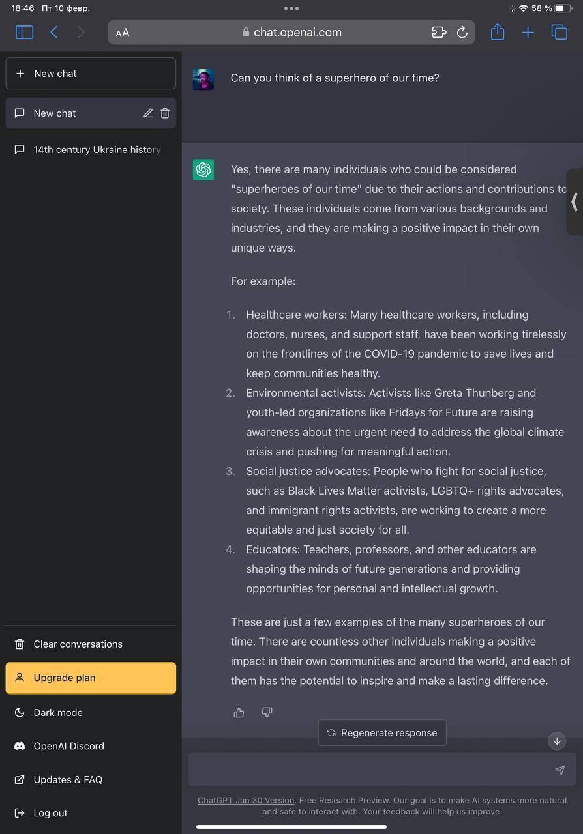
Task: Send message using paper plane icon
Action: coord(560,770)
